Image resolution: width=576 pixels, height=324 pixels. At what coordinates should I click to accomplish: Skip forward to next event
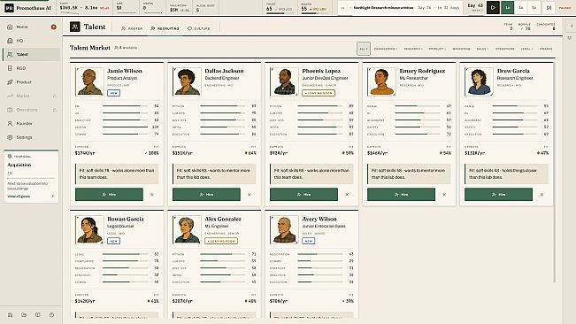coord(549,8)
